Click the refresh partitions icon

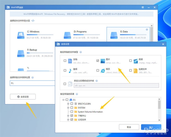click(x=33, y=21)
